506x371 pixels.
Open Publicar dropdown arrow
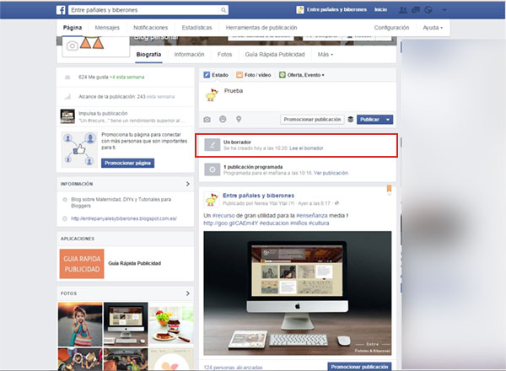[388, 120]
